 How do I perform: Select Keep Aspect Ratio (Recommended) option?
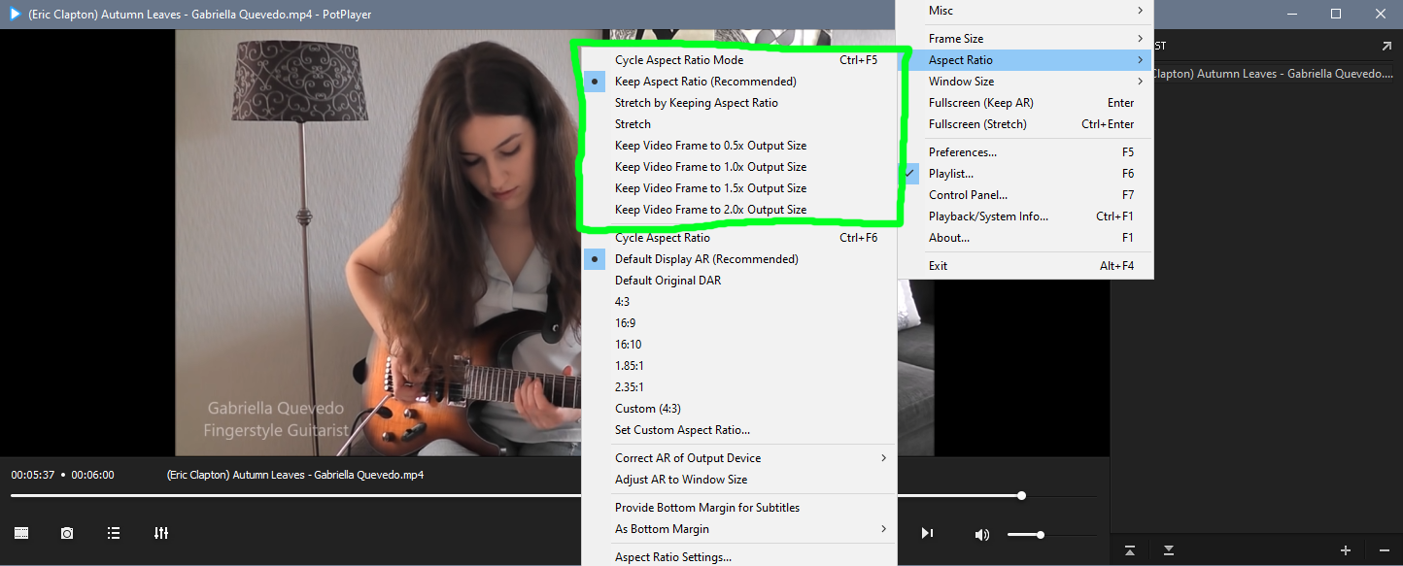click(738, 82)
